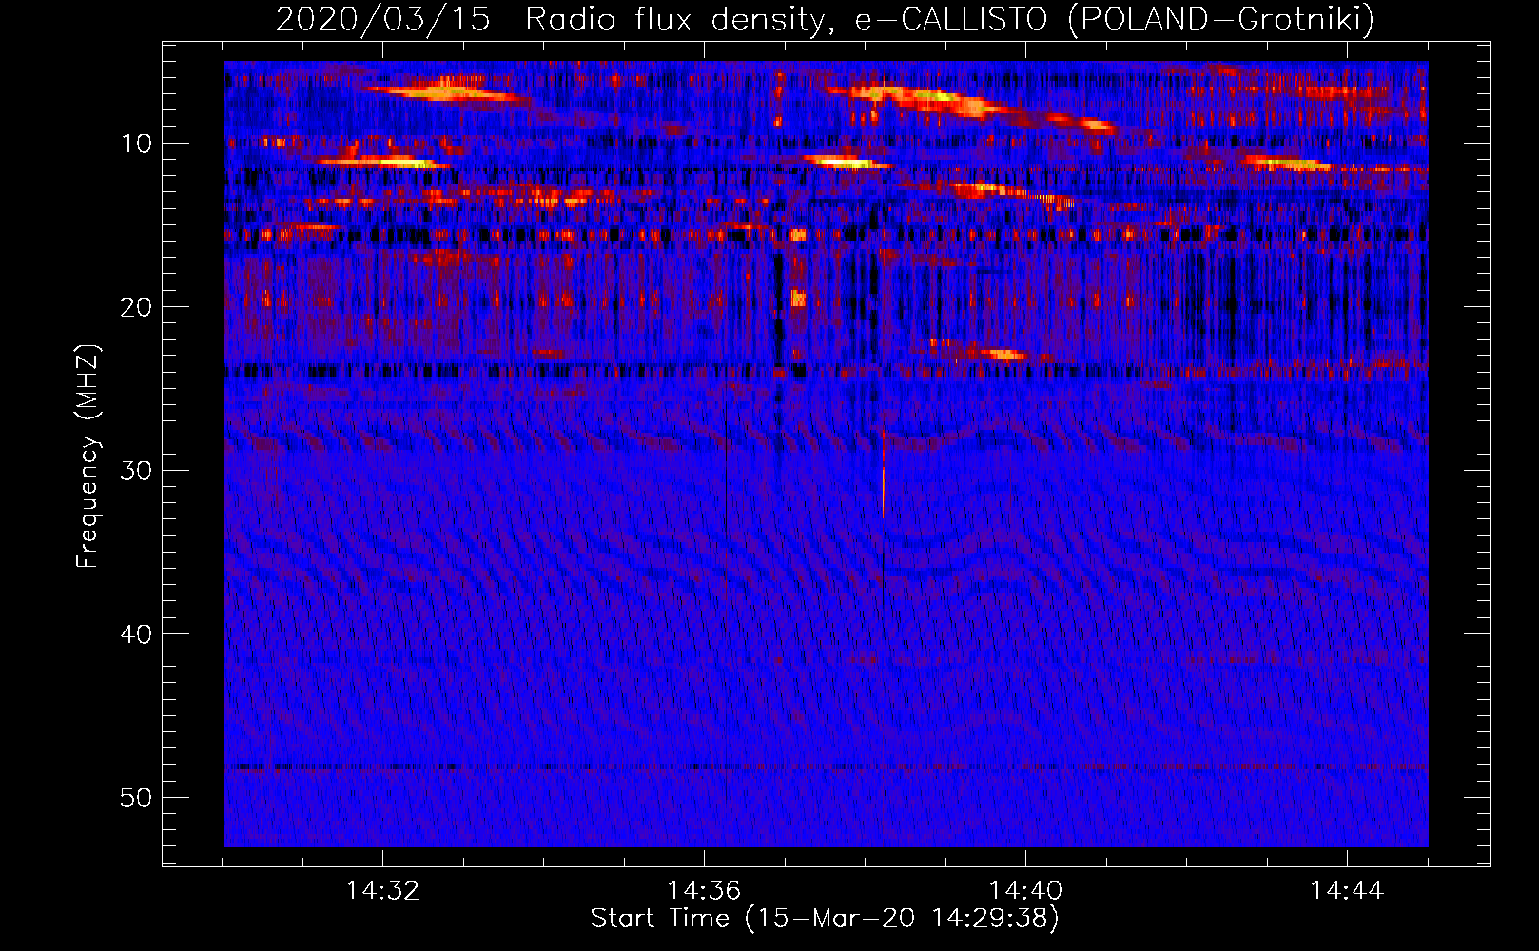Click the 'Start Time (15-Mar-20 14:29:38)' label
Screen dimensions: 1539x951
pyautogui.click(x=825, y=919)
